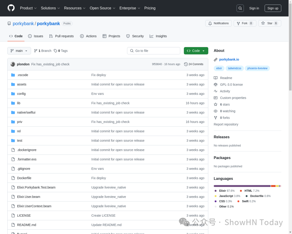The width and height of the screenshot is (292, 234).
Task: Click the license scales icon
Action: 215,84
